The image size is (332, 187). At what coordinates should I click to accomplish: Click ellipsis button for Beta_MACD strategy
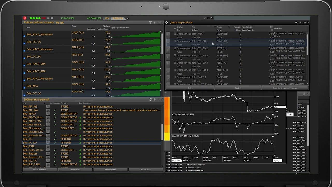[48, 114]
